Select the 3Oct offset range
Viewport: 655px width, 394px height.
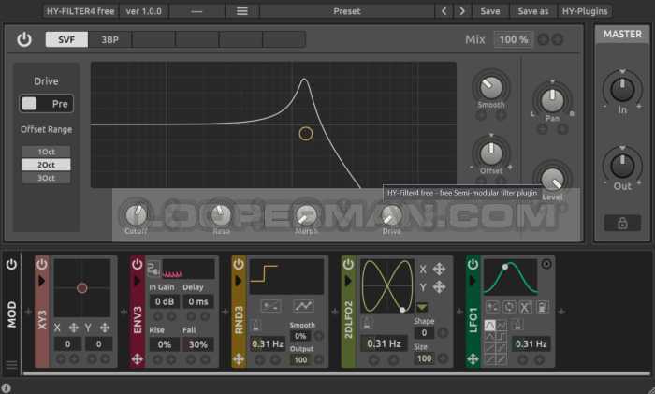47,178
